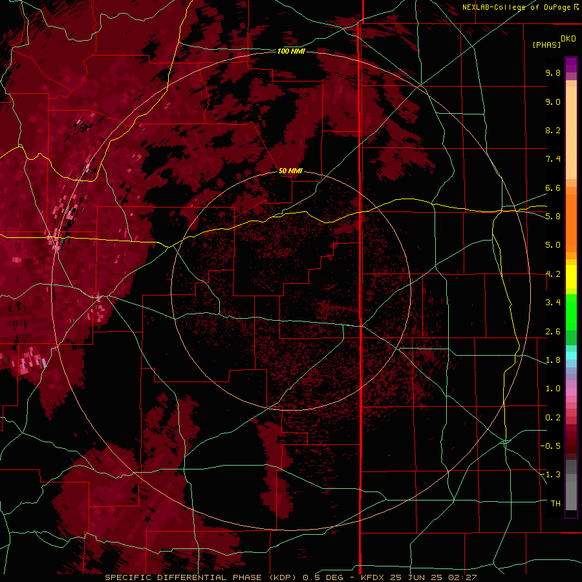582x582 pixels.
Task: Click the 7.4 value on color scale
Action: pyautogui.click(x=553, y=159)
